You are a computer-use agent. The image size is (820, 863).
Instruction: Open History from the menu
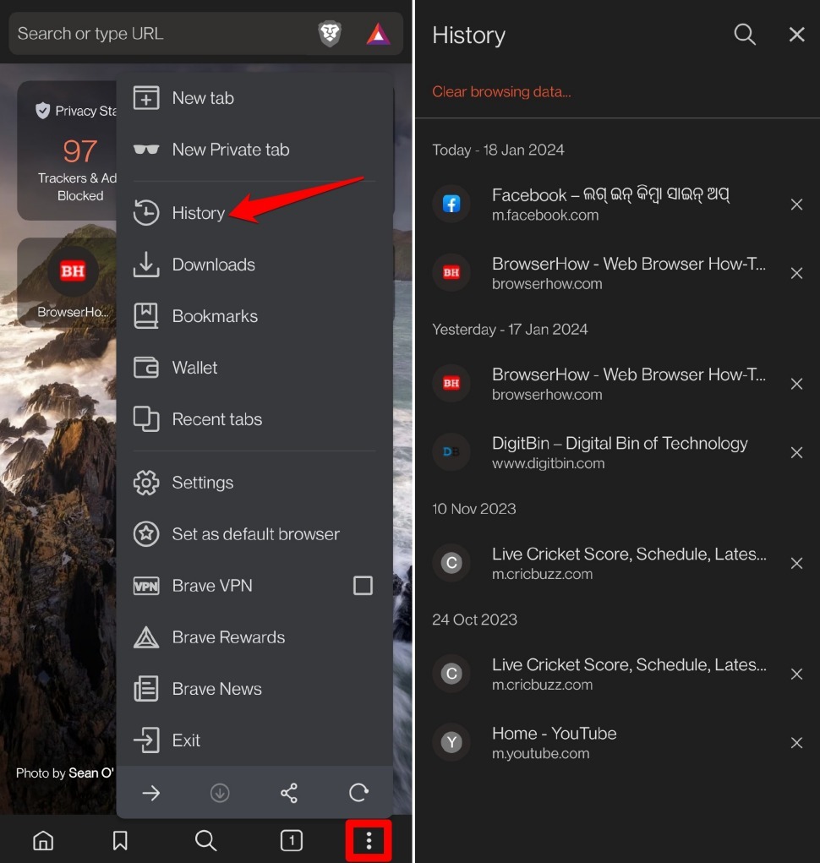[254, 213]
